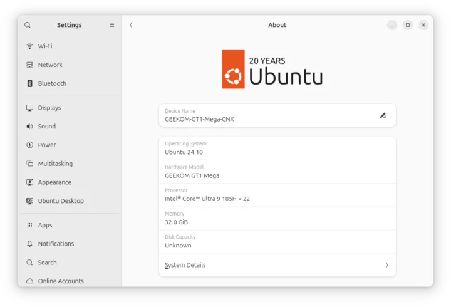
Task: Click the Intel Core Ultra 9 185H processor text
Action: pyautogui.click(x=207, y=199)
